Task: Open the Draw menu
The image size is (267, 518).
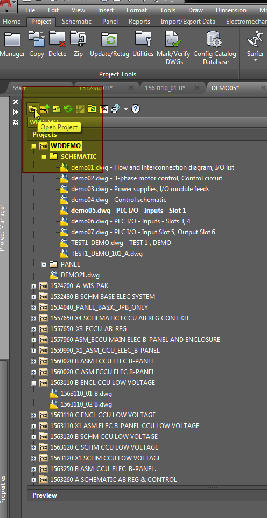Action: coord(195,10)
